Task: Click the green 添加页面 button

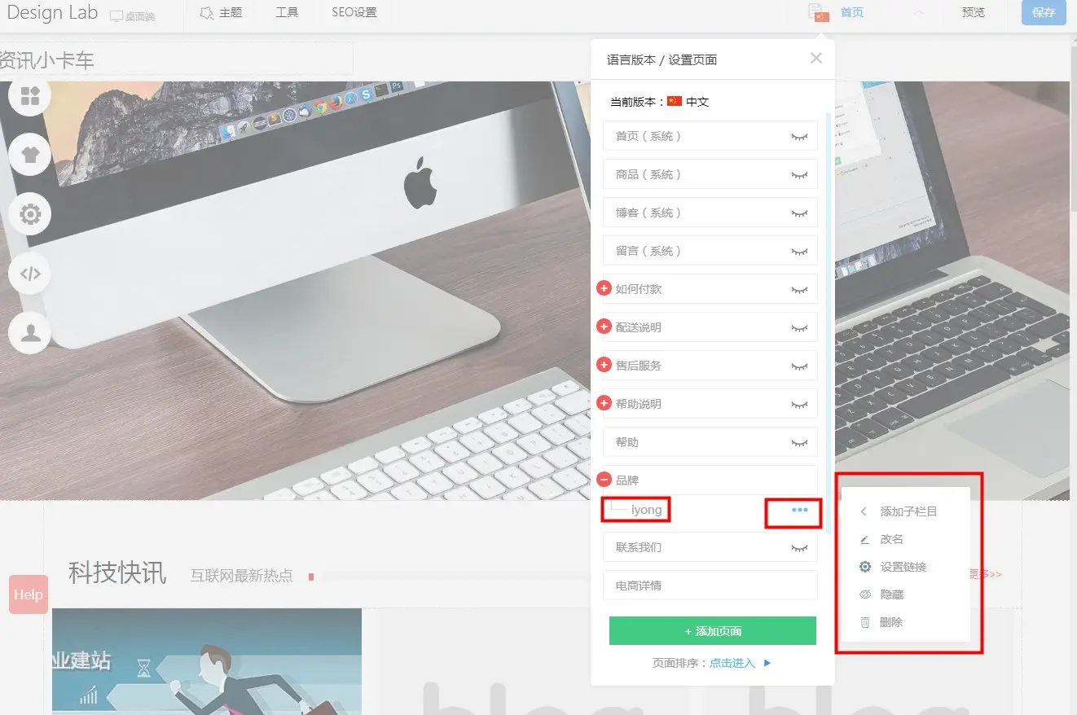Action: (712, 631)
